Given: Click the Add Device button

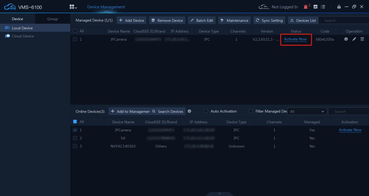Looking at the screenshot, I should coord(131,21).
